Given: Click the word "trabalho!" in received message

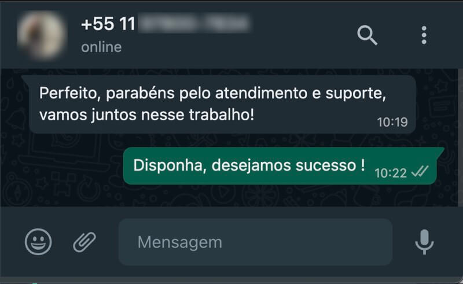Looking at the screenshot, I should pyautogui.click(x=221, y=115).
